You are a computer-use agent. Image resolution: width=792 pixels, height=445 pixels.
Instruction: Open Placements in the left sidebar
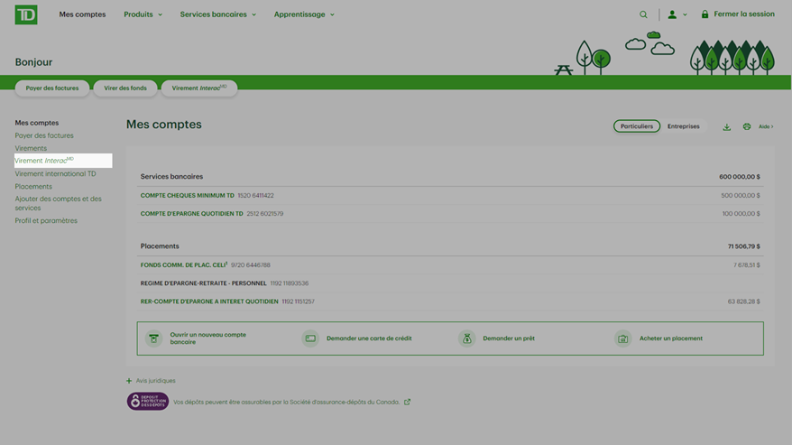pyautogui.click(x=33, y=187)
